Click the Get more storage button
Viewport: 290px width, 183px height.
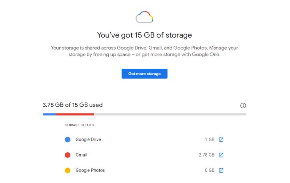[x=144, y=74]
